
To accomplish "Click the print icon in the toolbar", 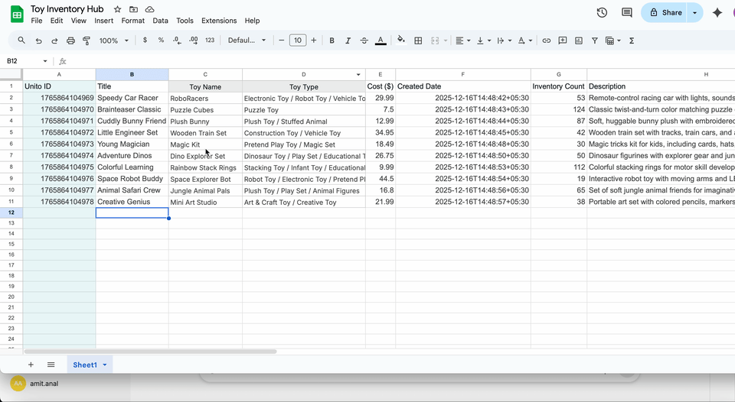I will [70, 41].
